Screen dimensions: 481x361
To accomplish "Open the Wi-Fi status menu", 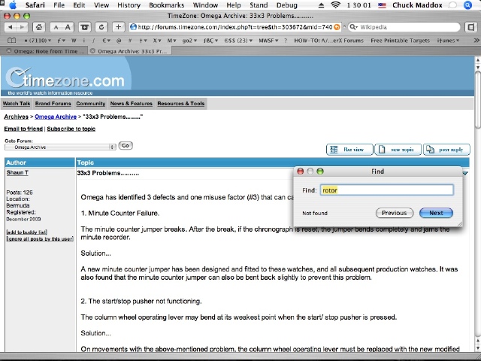I will (x=336, y=5).
